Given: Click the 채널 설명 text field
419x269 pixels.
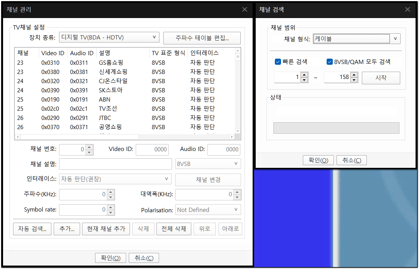Looking at the screenshot, I should (115, 164).
